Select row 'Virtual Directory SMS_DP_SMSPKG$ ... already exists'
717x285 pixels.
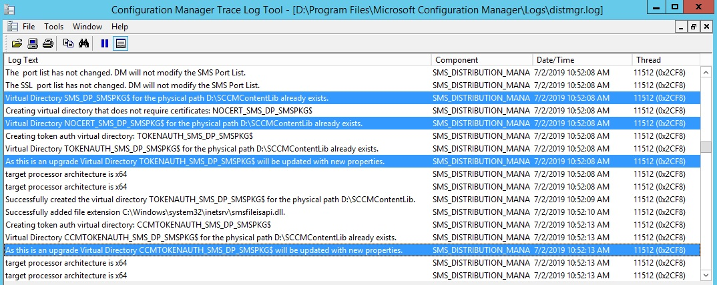tap(352, 98)
